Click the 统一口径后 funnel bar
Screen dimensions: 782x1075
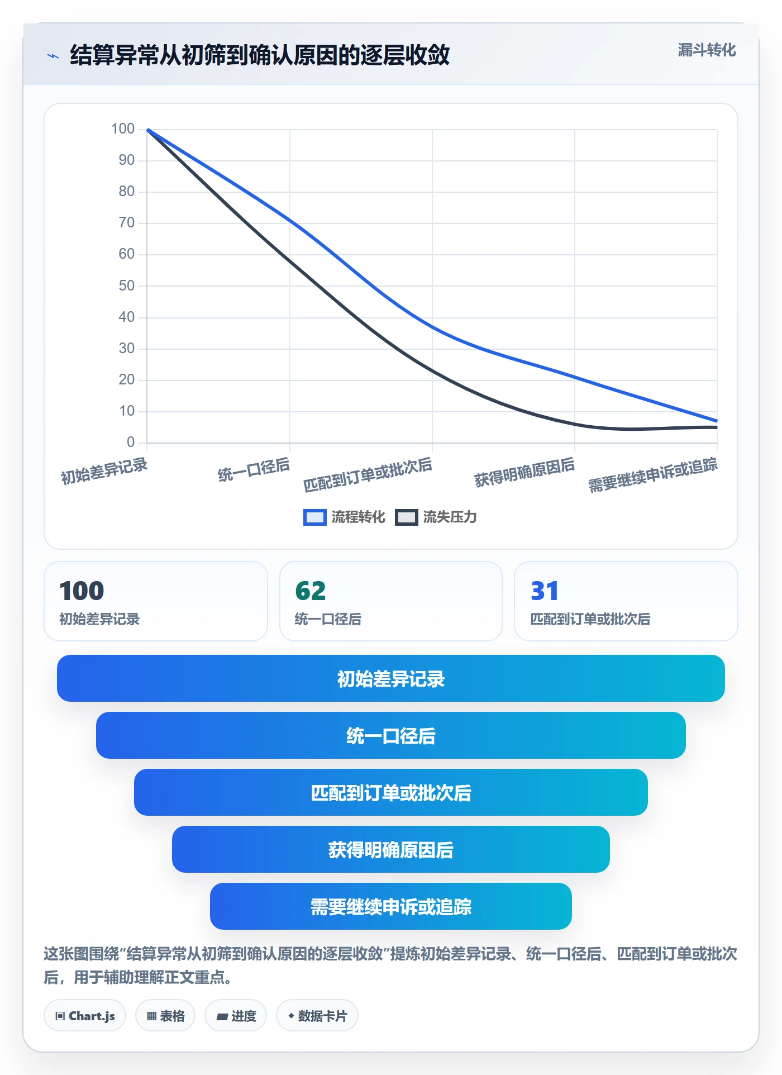391,735
